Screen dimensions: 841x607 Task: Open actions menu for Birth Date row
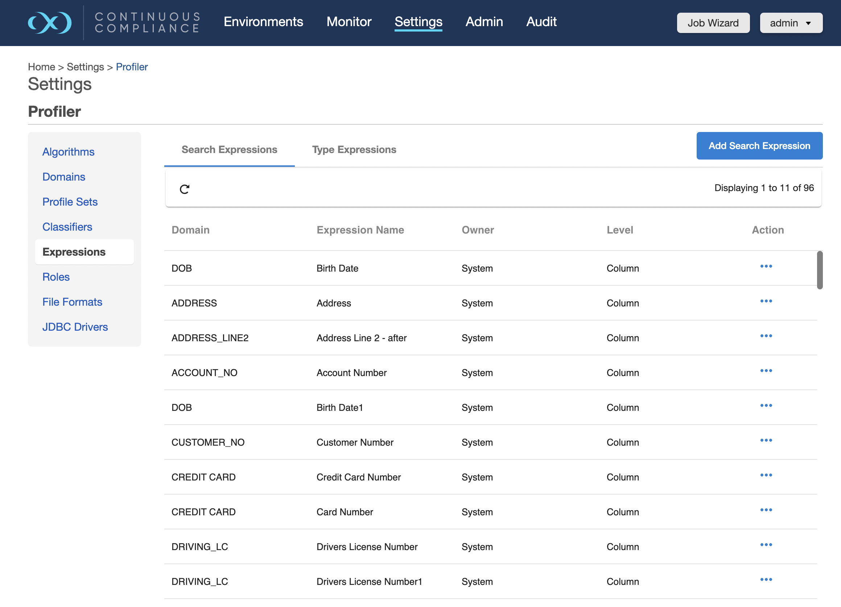tap(766, 266)
